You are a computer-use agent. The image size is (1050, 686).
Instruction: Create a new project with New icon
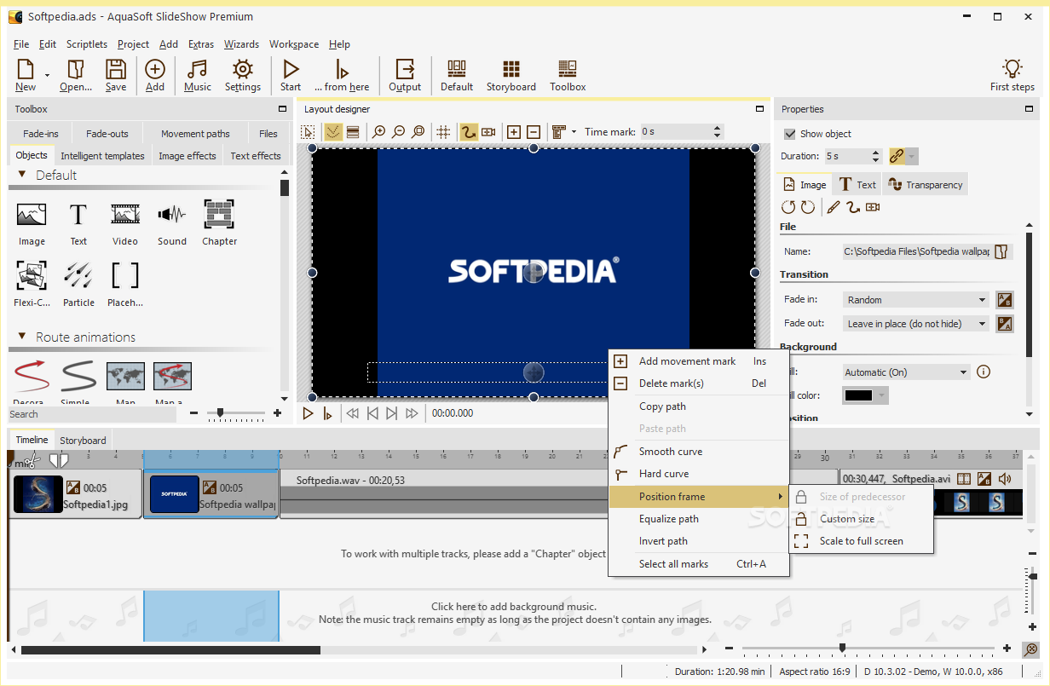26,75
